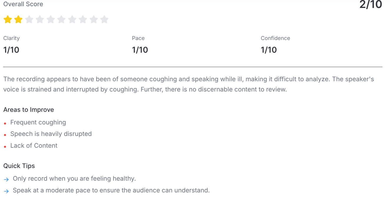Click the second gold rating star
This screenshot has width=390, height=198.
click(18, 20)
